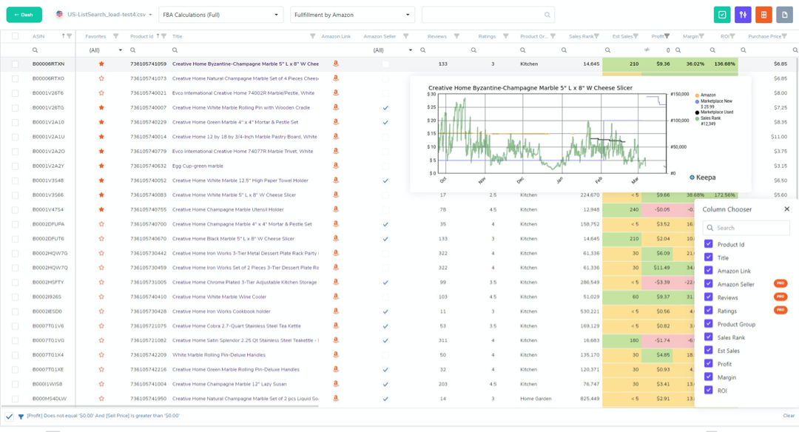799x432 pixels.
Task: Click the Dash back button
Action: (24, 15)
